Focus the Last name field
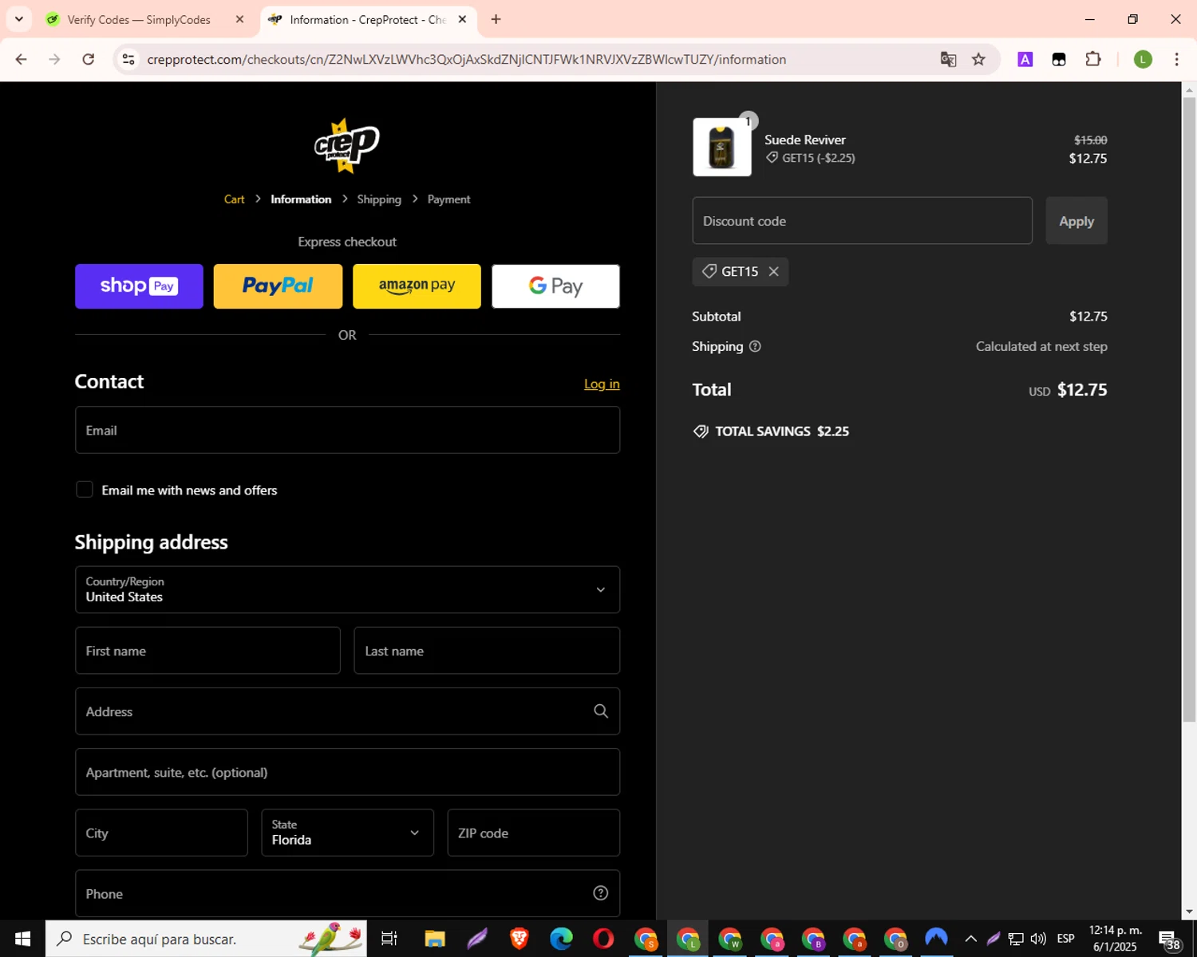Image resolution: width=1197 pixels, height=957 pixels. coord(487,651)
